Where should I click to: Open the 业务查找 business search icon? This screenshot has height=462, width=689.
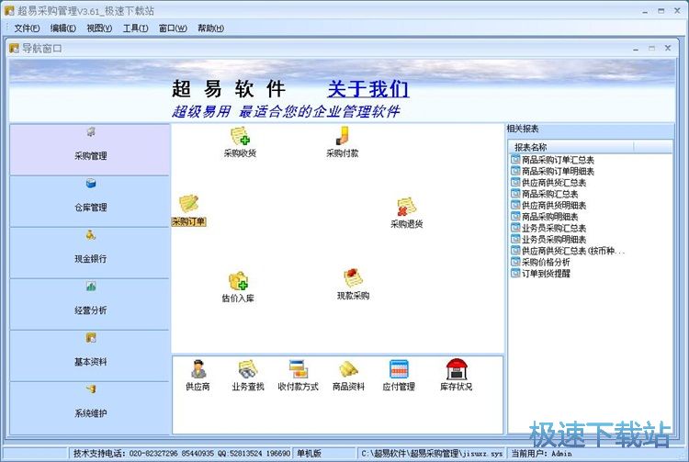pyautogui.click(x=248, y=376)
